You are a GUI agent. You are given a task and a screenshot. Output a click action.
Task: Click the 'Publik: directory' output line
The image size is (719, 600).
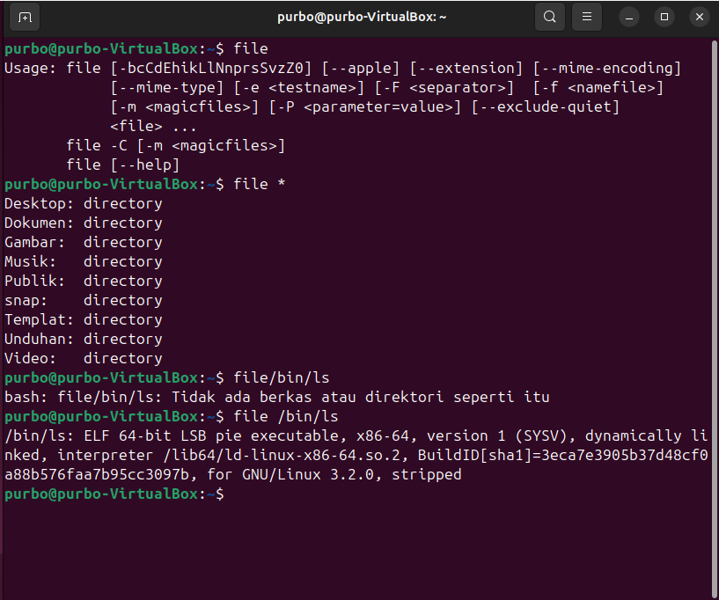point(84,281)
